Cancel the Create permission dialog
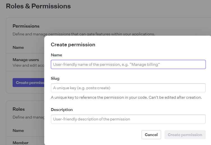This screenshot has width=211, height=145. pyautogui.click(x=151, y=135)
